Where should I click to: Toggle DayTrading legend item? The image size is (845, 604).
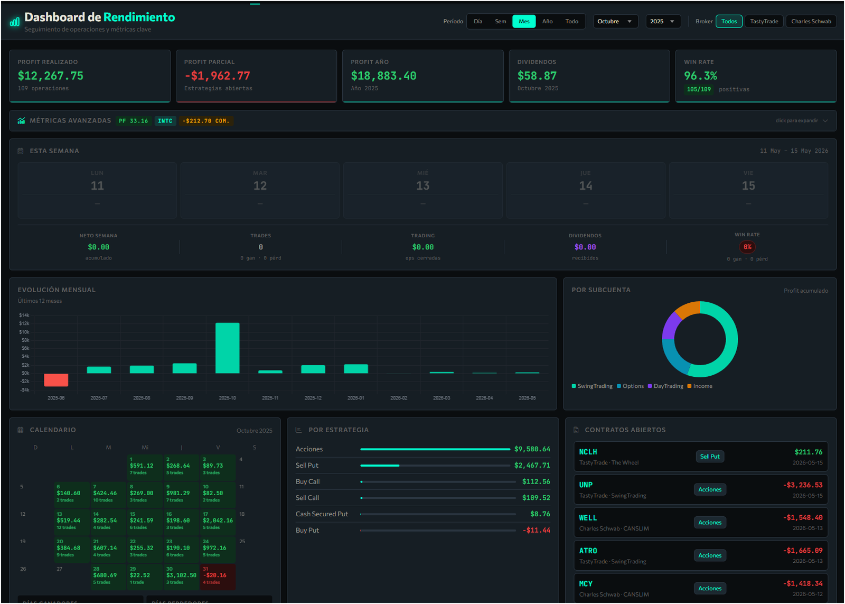coord(665,386)
